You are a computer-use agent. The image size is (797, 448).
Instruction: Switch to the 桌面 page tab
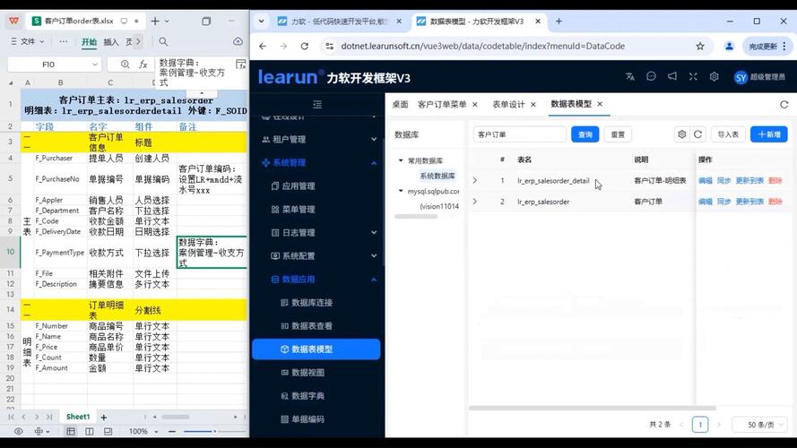coord(400,104)
